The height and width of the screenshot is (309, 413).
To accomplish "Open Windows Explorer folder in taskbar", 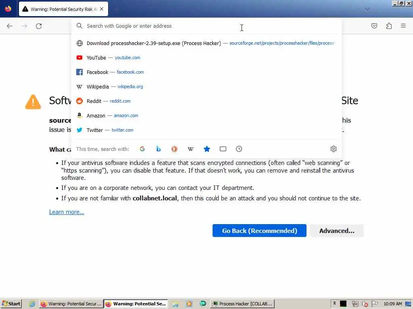I will (x=175, y=304).
